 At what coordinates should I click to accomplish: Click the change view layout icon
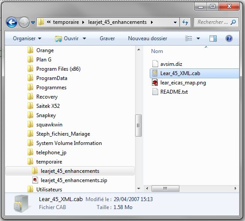pyautogui.click(x=189, y=38)
